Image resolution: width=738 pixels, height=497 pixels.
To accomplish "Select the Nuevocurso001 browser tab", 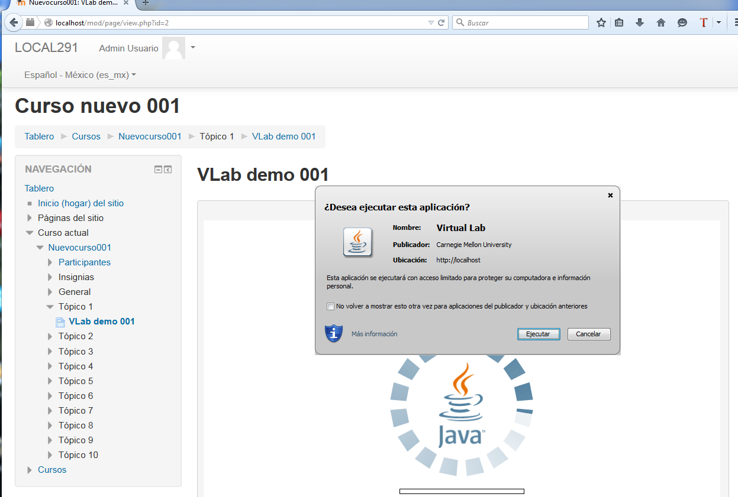I will point(71,3).
